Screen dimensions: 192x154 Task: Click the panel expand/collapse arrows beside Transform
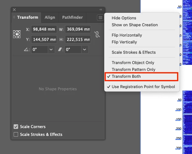(x=14, y=17)
